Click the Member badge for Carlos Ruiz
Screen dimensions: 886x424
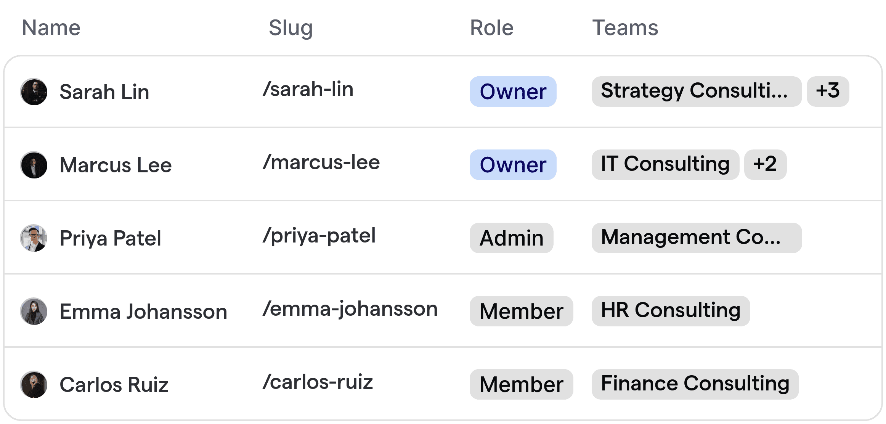click(x=521, y=384)
